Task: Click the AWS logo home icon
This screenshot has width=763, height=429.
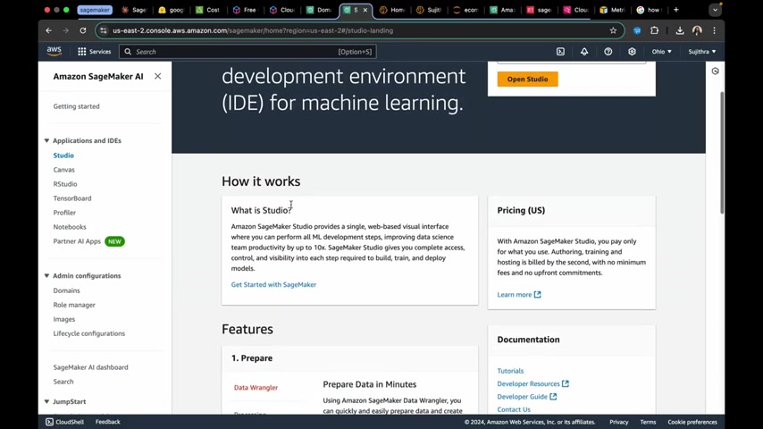Action: pos(54,51)
